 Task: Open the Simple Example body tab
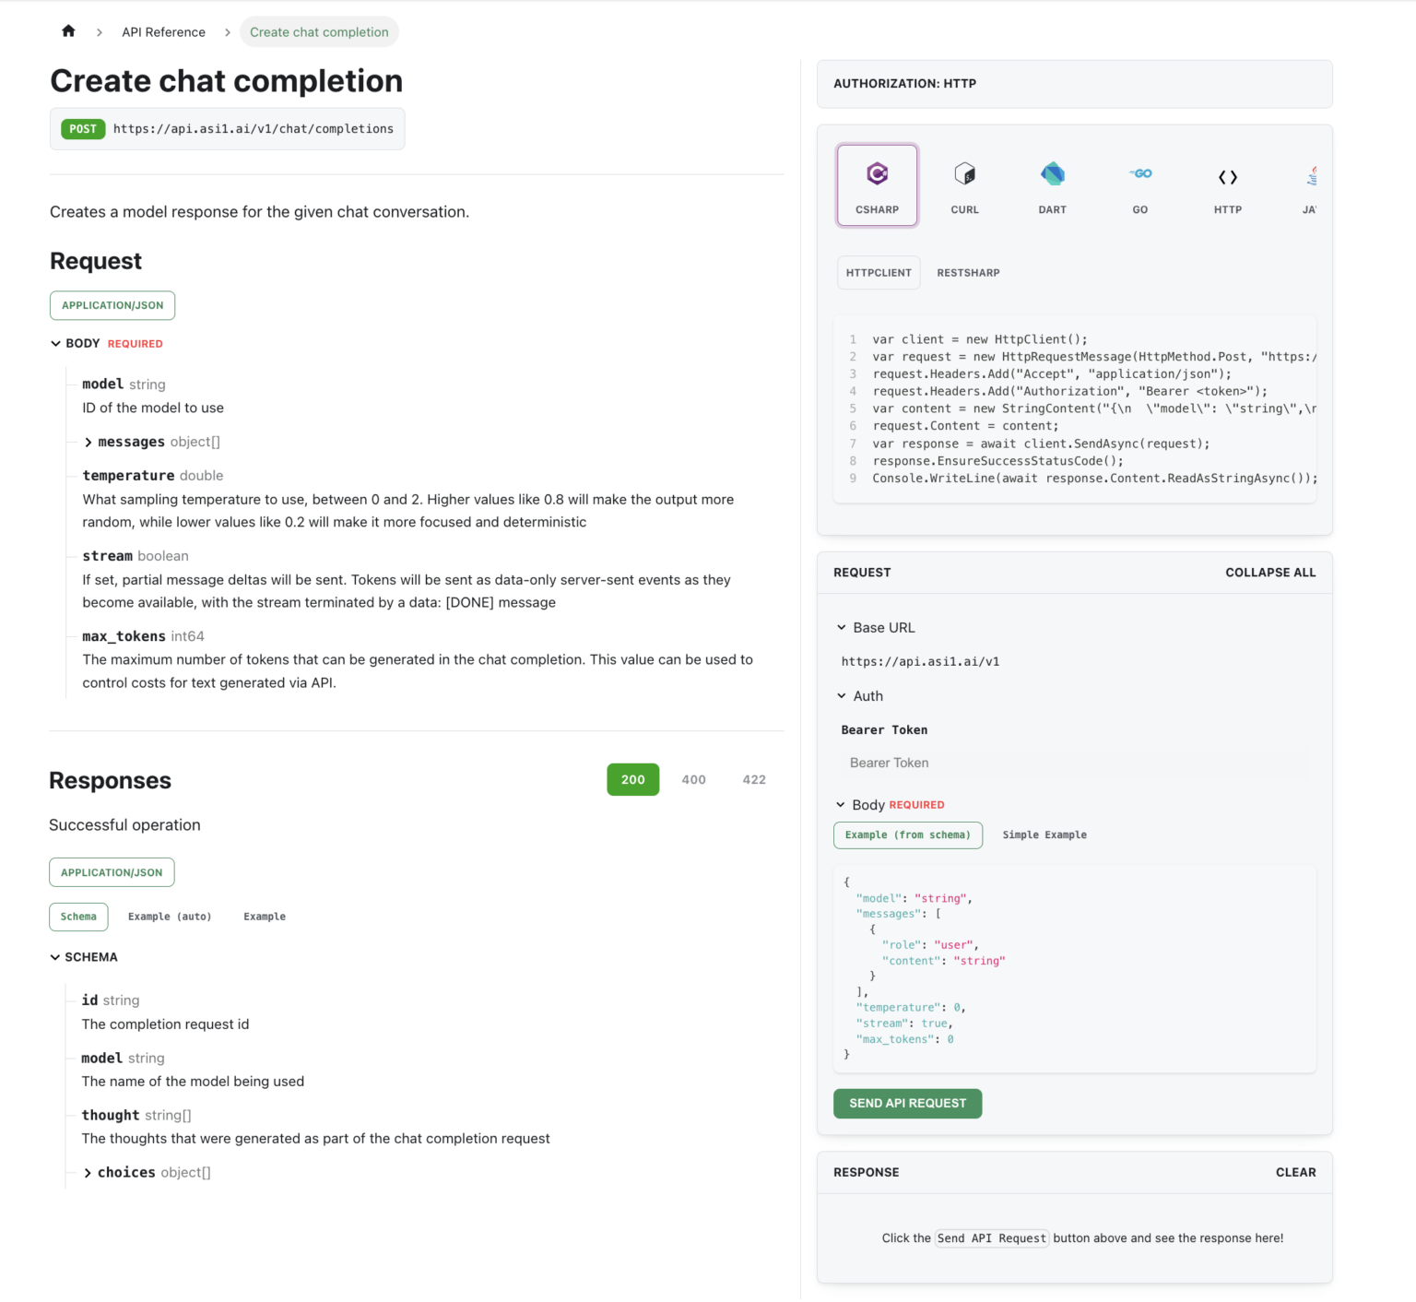[1044, 835]
